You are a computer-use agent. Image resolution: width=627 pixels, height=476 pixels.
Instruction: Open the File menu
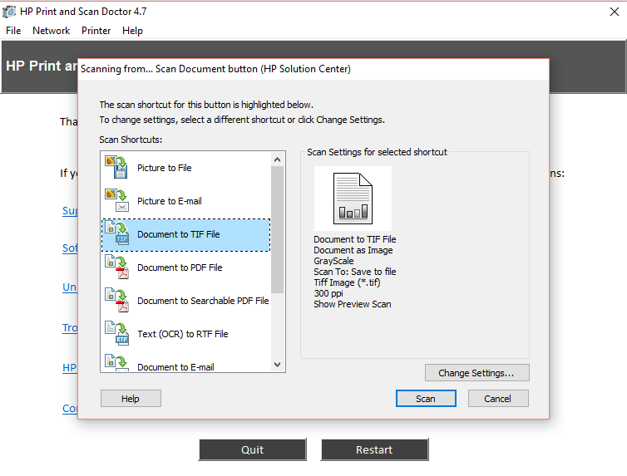13,31
